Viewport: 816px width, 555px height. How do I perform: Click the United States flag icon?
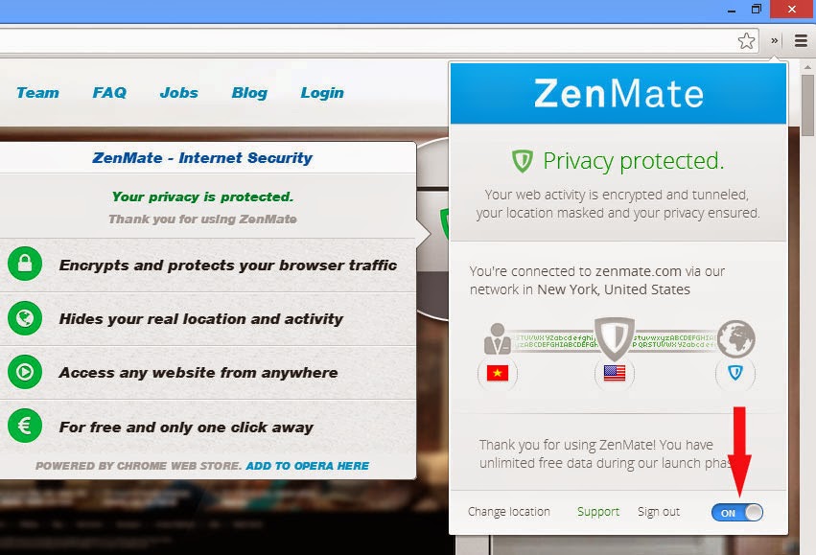pos(615,373)
